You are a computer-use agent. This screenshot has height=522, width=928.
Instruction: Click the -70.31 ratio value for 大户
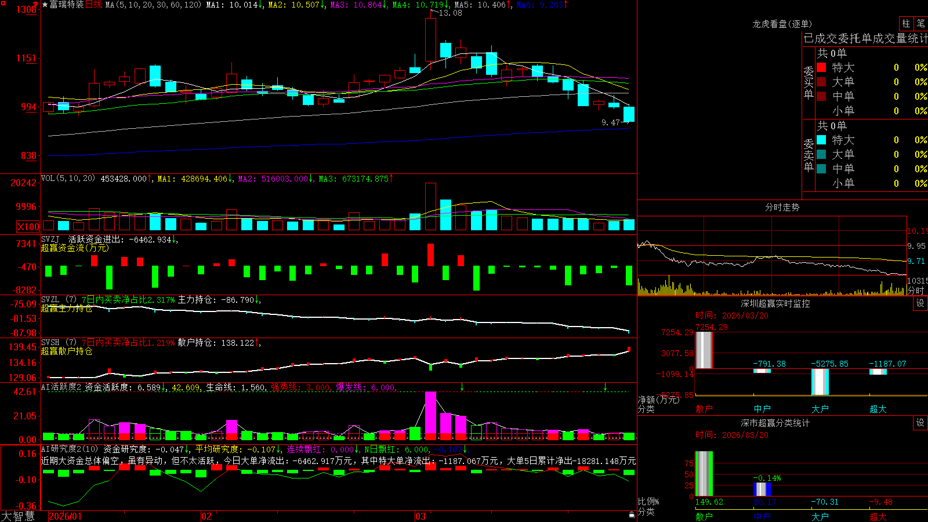(825, 502)
